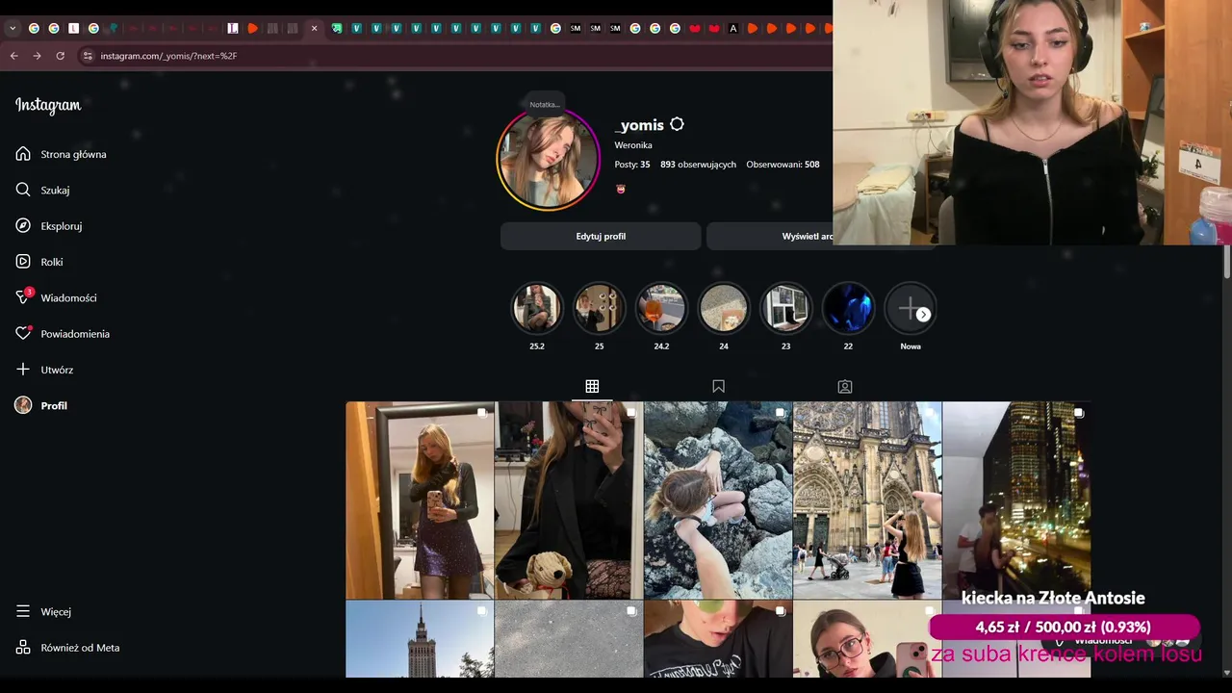The height and width of the screenshot is (693, 1232).
Task: Open highlight labeled 24.2
Action: coord(661,308)
